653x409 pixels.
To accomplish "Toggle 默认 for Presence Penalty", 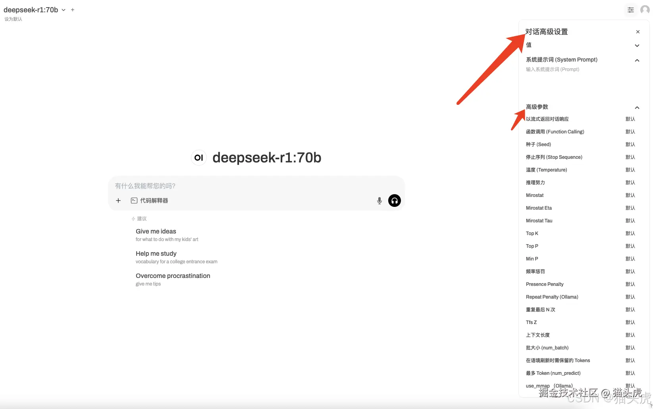I will 630,284.
